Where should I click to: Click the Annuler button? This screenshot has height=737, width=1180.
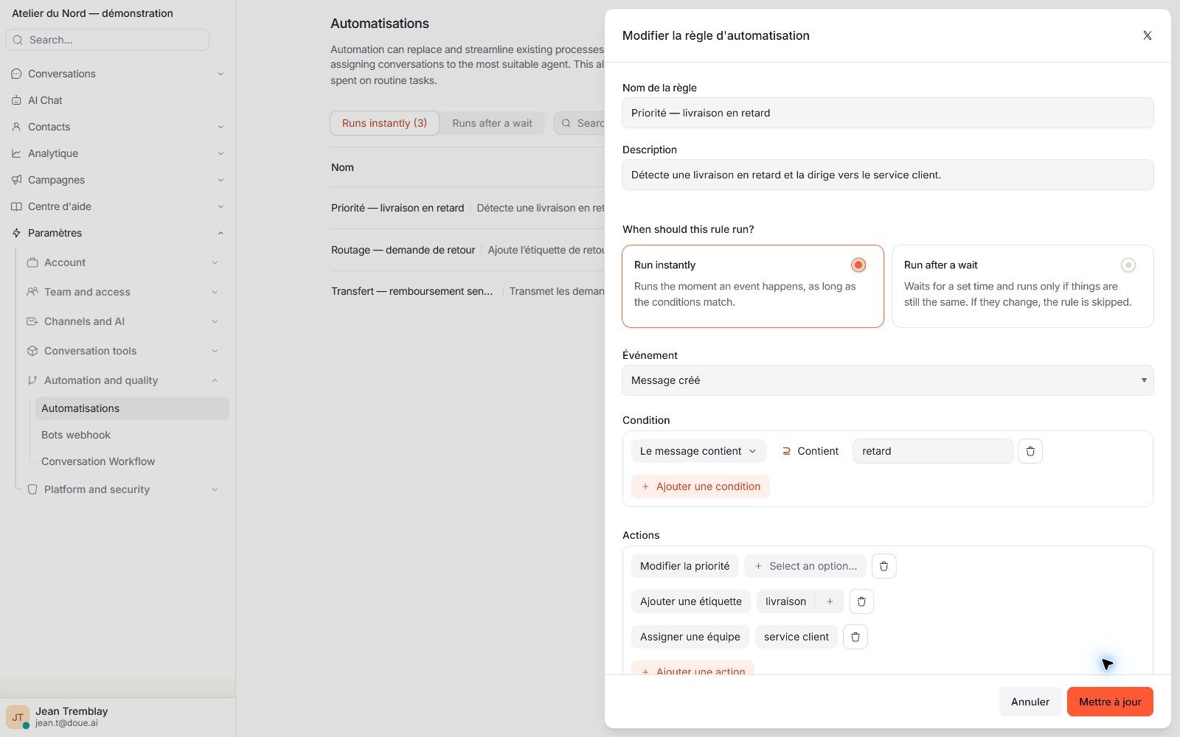(x=1030, y=702)
